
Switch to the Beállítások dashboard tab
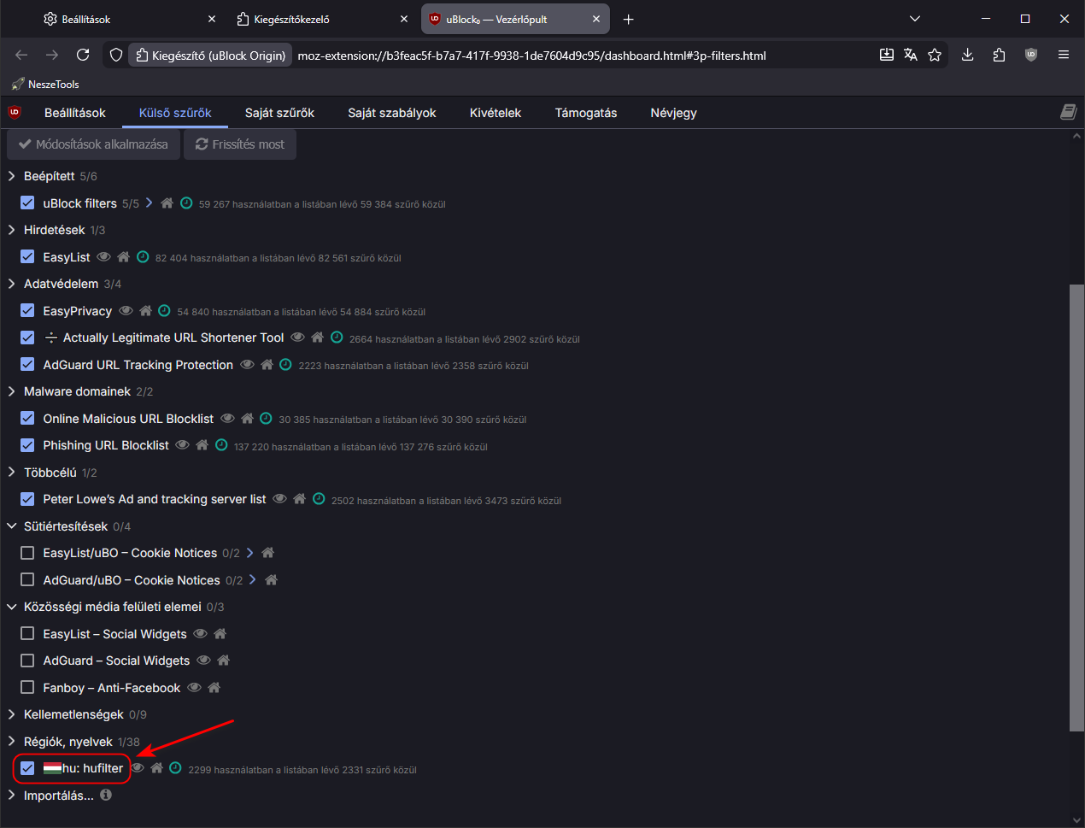tap(75, 113)
